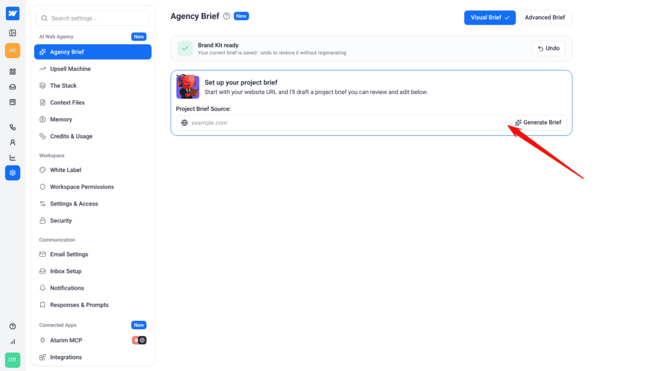This screenshot has height=371, width=650.
Task: Open Context Files section
Action: click(x=93, y=102)
